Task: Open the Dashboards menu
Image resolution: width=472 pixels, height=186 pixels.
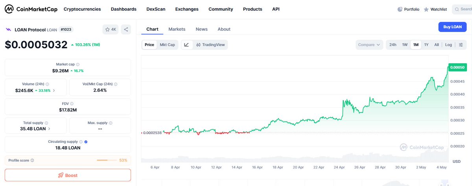Action: tap(124, 9)
